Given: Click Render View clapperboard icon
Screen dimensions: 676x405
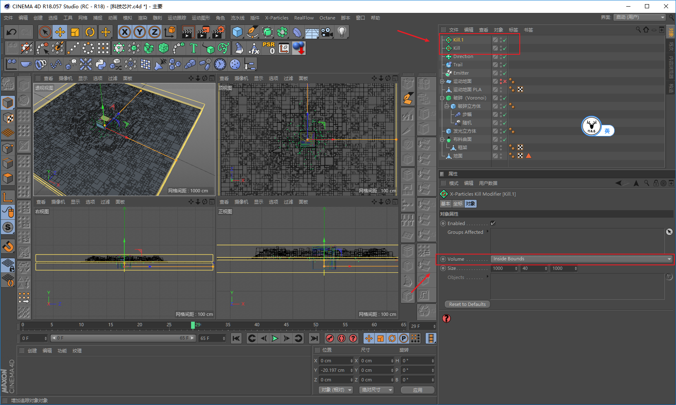Looking at the screenshot, I should (x=188, y=32).
